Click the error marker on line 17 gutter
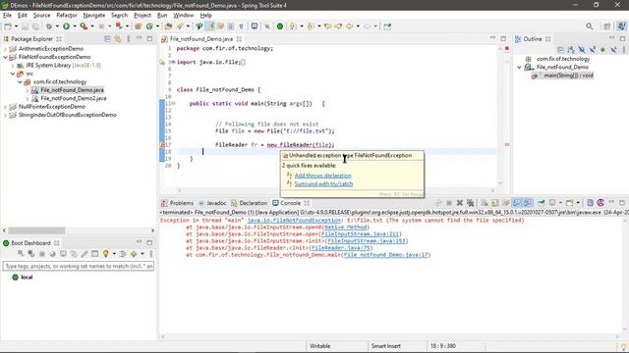The height and width of the screenshot is (353, 629). (162, 145)
